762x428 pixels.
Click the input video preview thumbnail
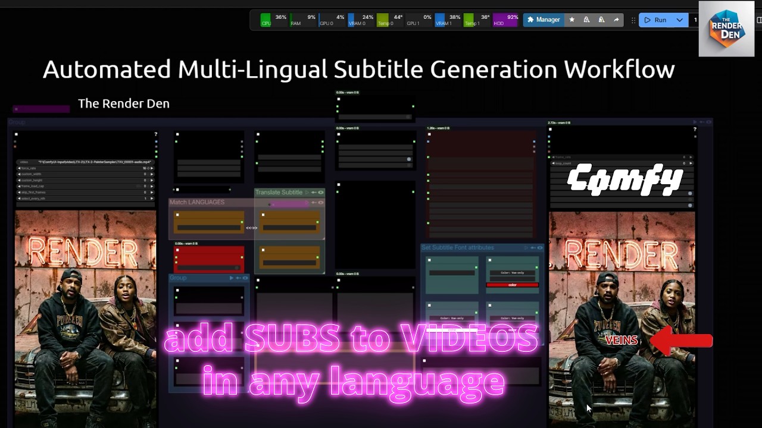86,319
